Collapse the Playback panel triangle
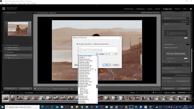The height and width of the screenshot is (109, 194). pos(190,75)
